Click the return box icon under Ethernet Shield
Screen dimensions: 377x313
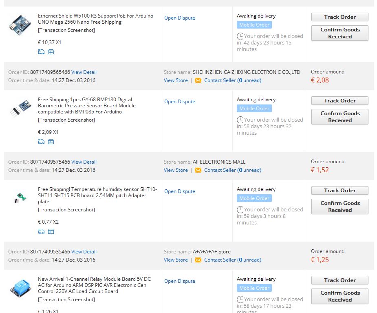pyautogui.click(x=51, y=52)
